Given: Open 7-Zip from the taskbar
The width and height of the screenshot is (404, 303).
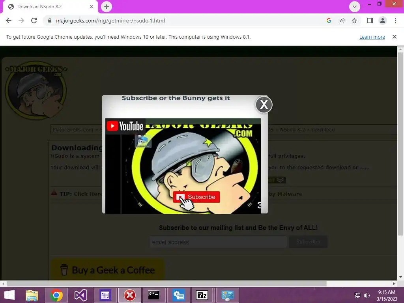Looking at the screenshot, I should (202, 295).
